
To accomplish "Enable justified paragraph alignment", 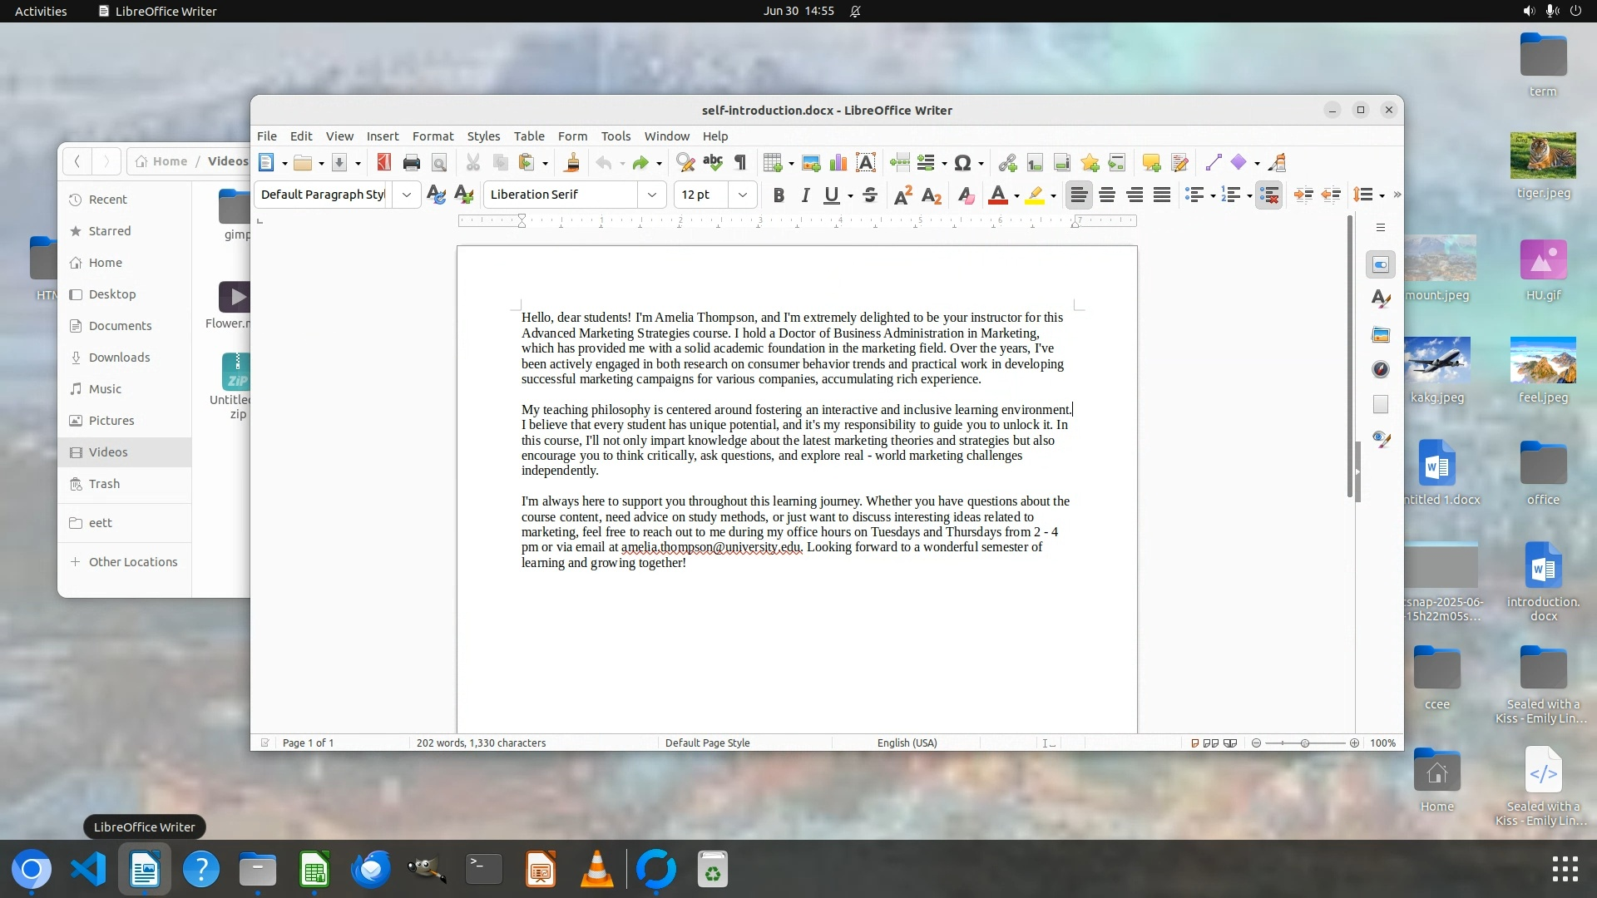I will tap(1162, 195).
